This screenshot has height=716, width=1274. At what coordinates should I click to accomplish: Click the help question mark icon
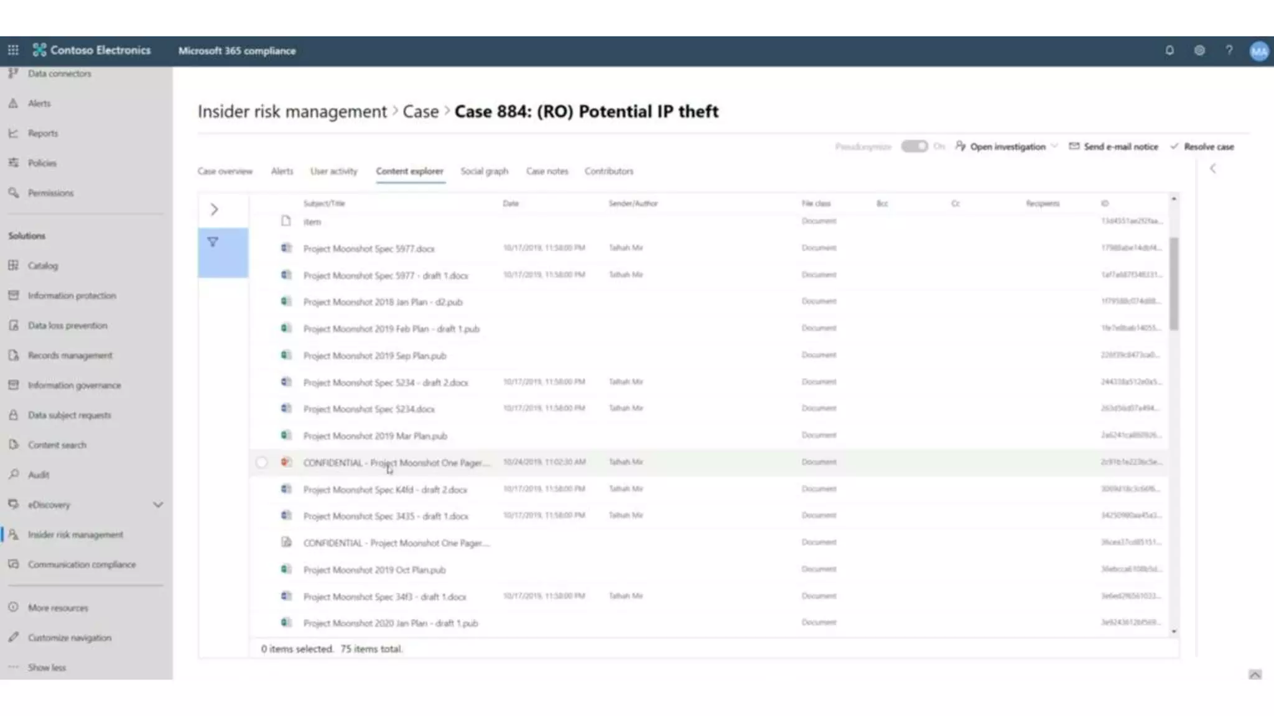click(1229, 50)
